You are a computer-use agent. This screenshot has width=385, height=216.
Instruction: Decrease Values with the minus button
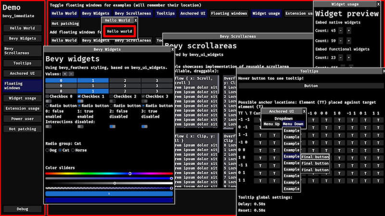coord(71,74)
